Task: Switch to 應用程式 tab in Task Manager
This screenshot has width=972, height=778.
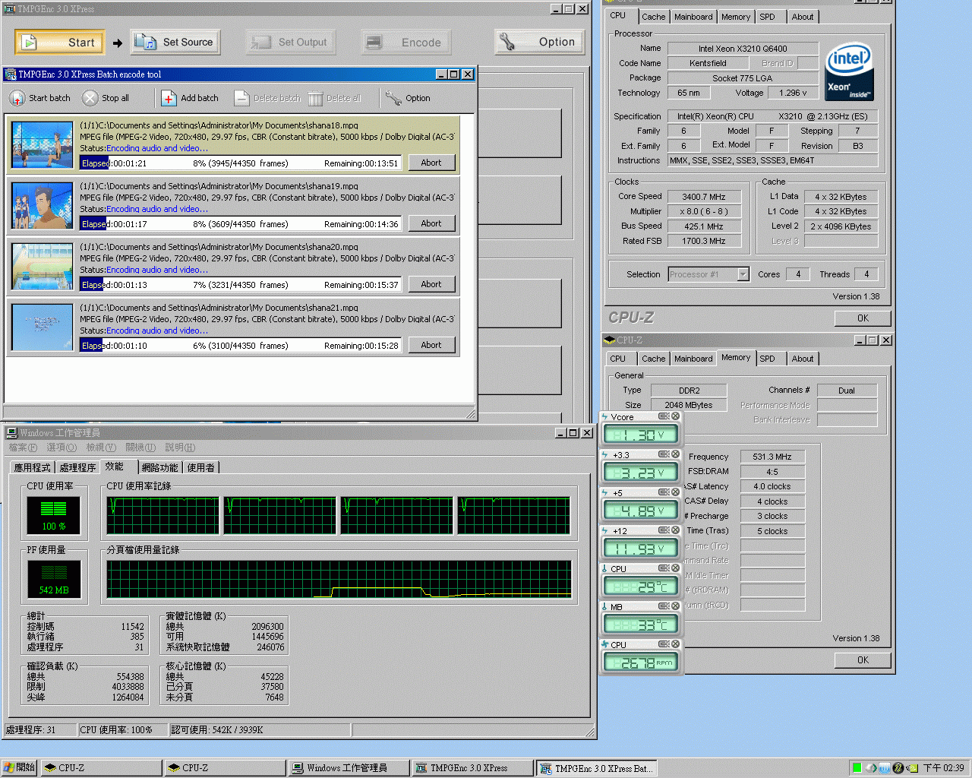Action: click(32, 467)
